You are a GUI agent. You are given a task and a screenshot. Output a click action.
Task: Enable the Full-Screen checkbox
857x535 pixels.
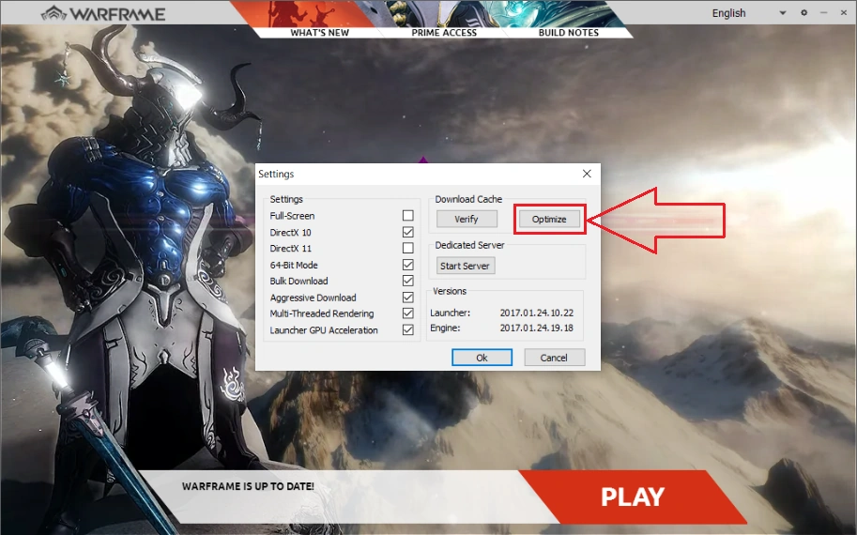point(407,216)
